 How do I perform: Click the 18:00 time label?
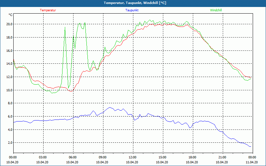(192, 157)
